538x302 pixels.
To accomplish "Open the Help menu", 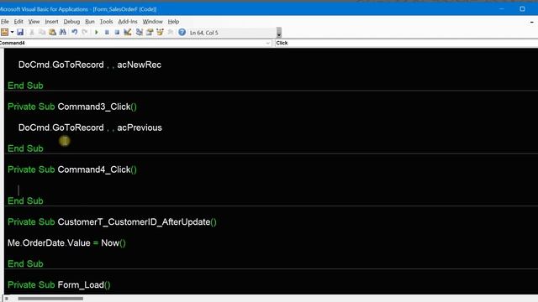I will (173, 21).
